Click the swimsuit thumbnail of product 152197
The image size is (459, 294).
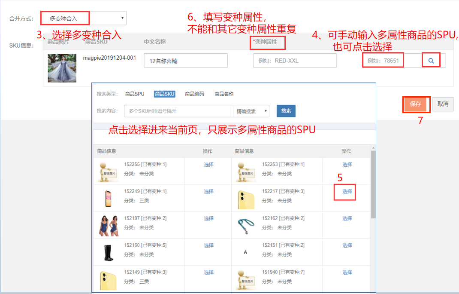pos(109,226)
